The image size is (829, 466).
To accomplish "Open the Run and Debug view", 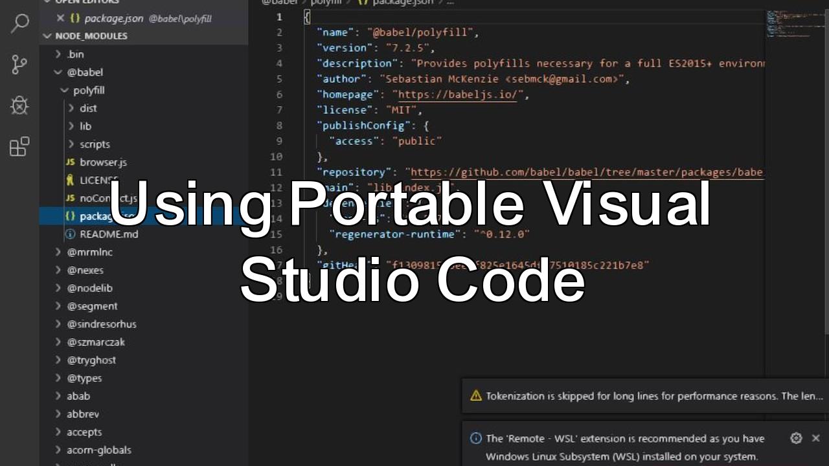I will point(19,105).
